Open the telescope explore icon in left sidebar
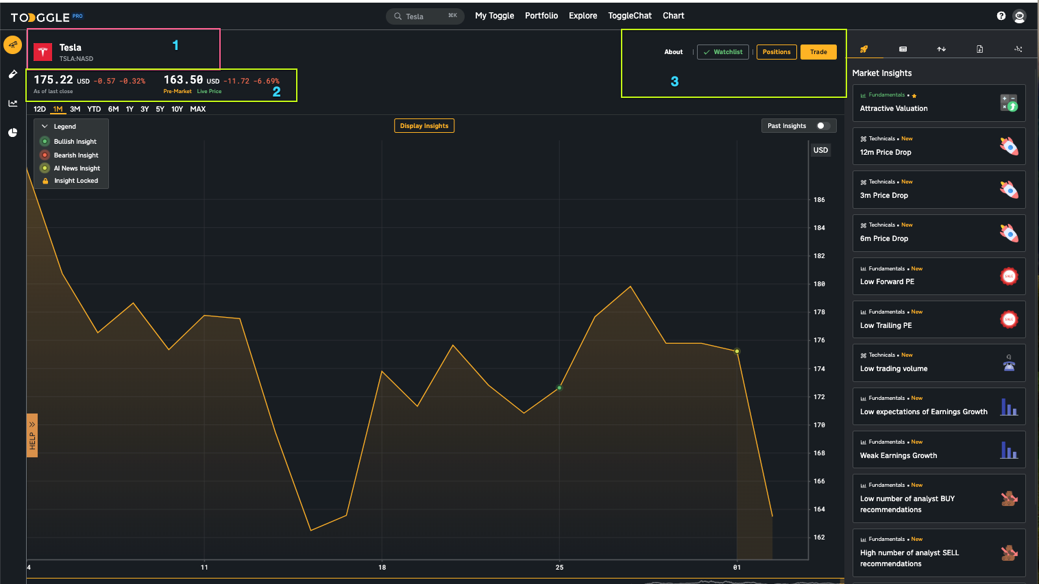This screenshot has width=1039, height=584. (x=12, y=45)
